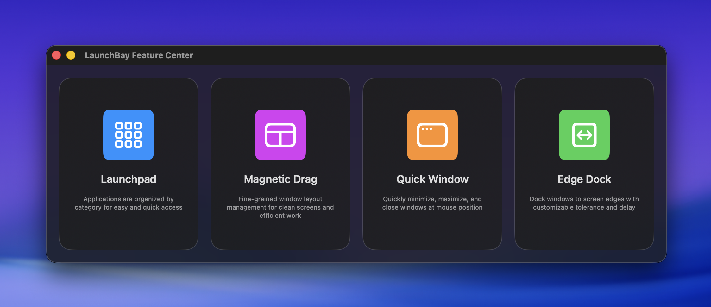
Task: Select the Launchpad card title
Action: 129,179
